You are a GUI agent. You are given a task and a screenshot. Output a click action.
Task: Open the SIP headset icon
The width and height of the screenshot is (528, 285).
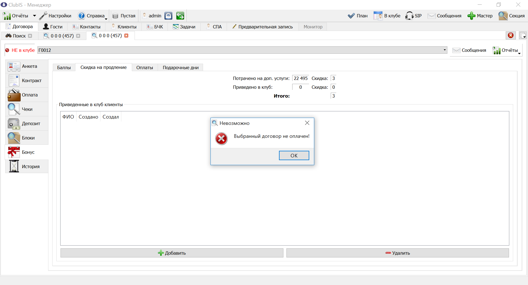tap(409, 16)
